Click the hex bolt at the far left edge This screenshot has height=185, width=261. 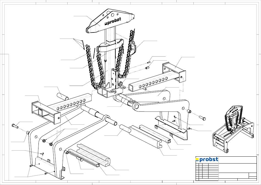pos(15,126)
